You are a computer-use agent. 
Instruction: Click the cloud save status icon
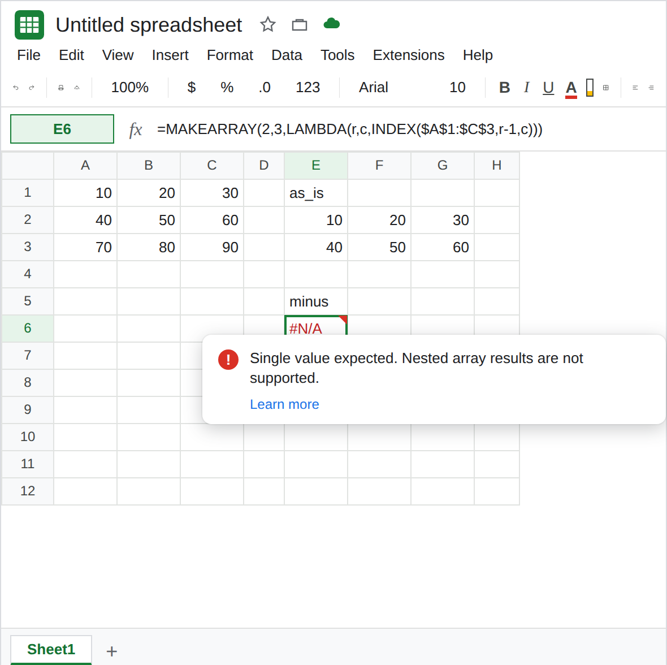[332, 23]
